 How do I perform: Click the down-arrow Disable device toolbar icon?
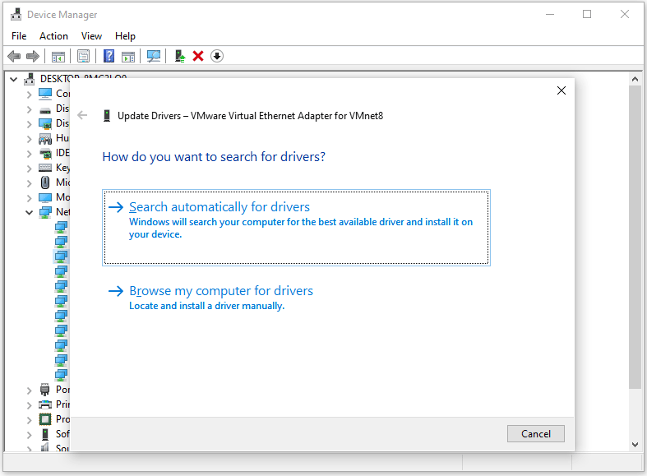(217, 56)
